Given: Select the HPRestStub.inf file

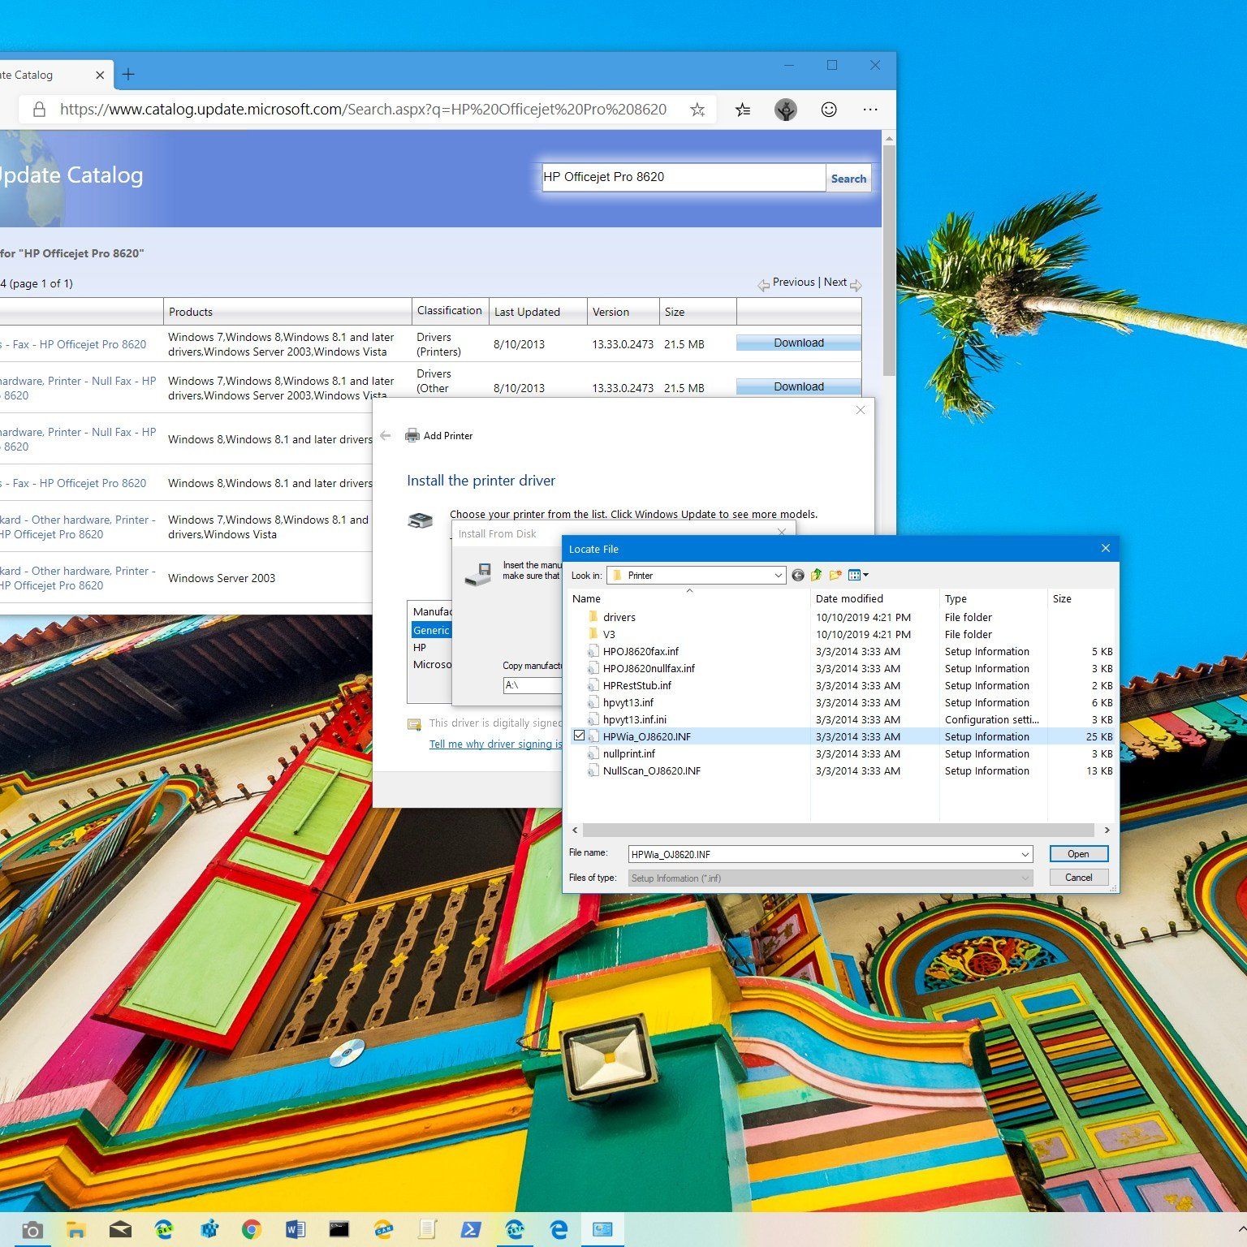Looking at the screenshot, I should [637, 685].
